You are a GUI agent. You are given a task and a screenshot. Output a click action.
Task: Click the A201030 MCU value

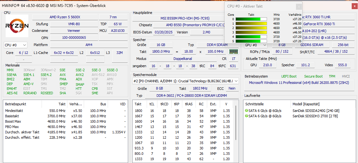118,31
